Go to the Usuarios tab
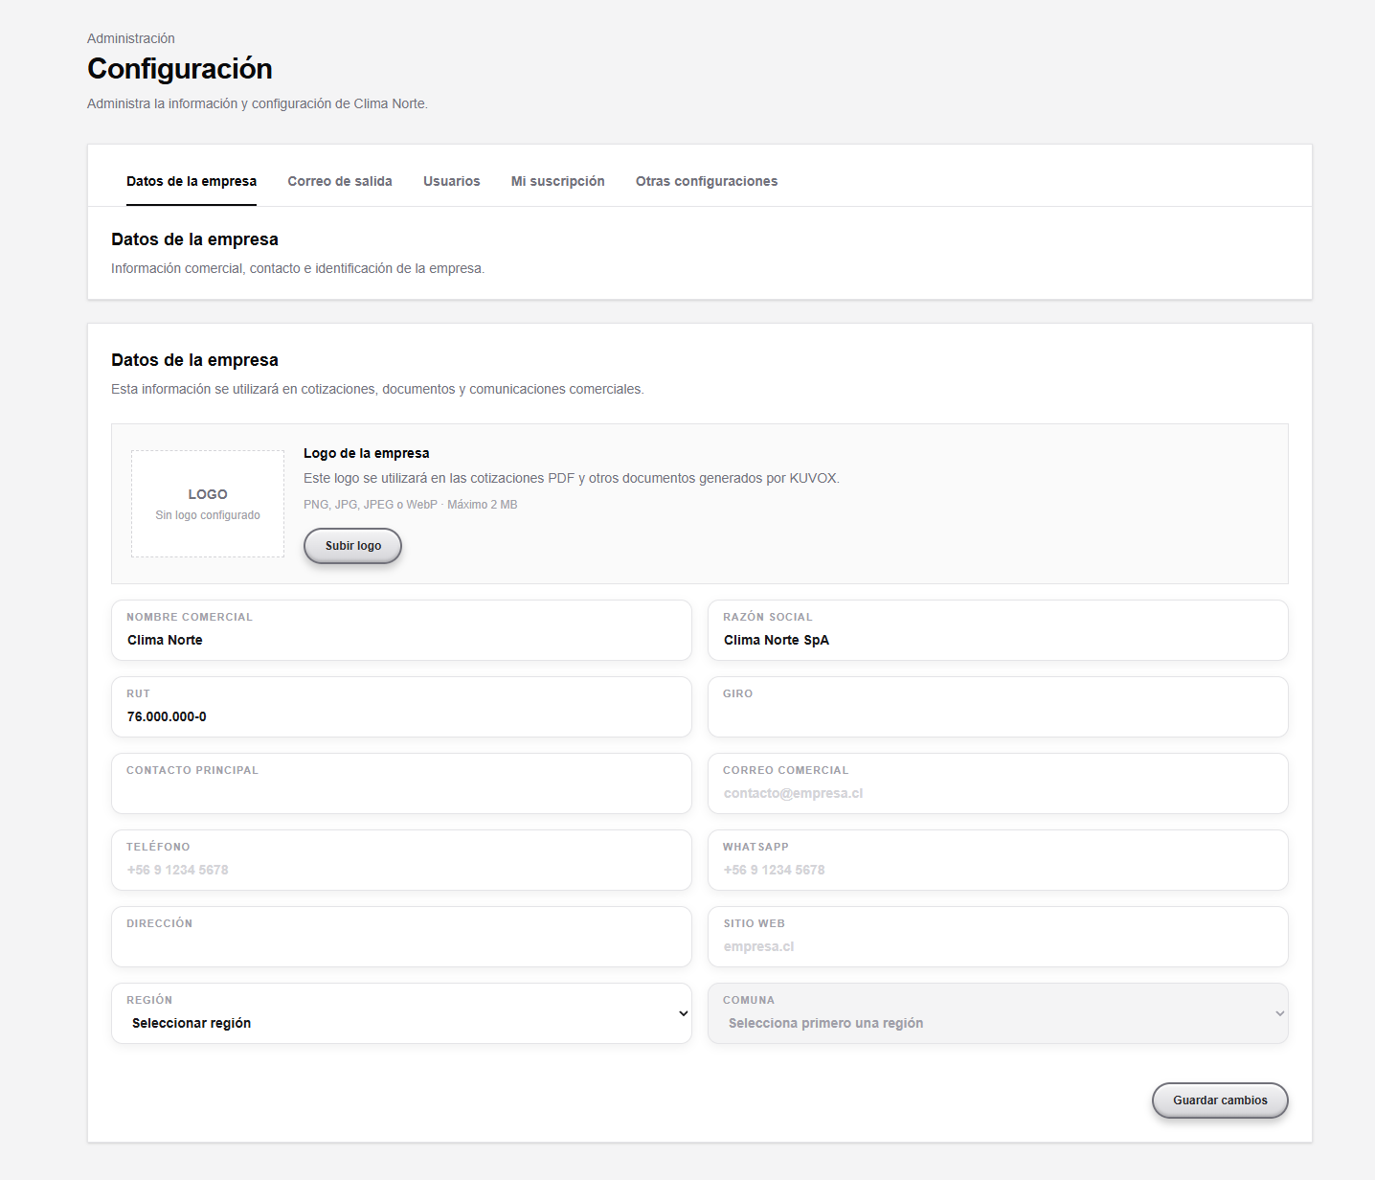Image resolution: width=1375 pixels, height=1180 pixels. pos(452,181)
